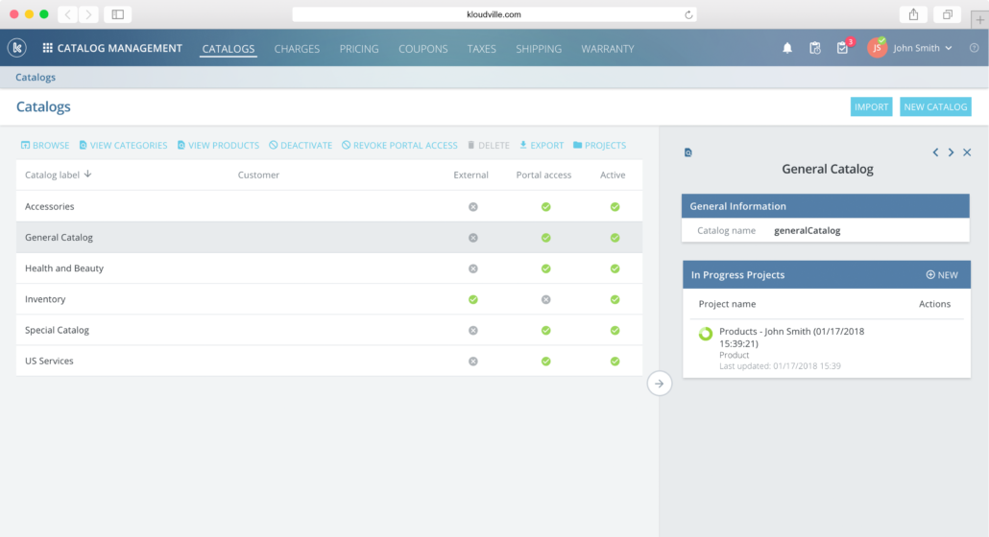Select the Accessories row
The height and width of the screenshot is (537, 989).
tap(329, 206)
